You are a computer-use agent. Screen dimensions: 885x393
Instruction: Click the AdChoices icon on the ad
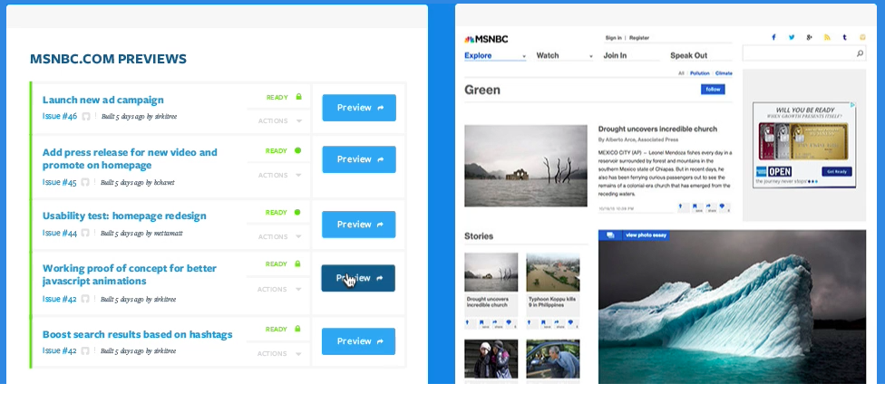tap(853, 105)
